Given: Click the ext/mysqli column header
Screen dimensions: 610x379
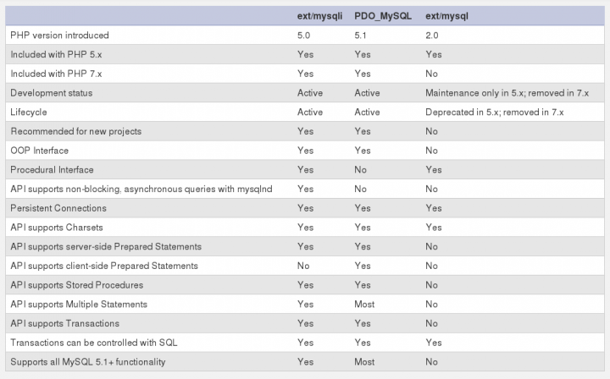Looking at the screenshot, I should [x=318, y=16].
